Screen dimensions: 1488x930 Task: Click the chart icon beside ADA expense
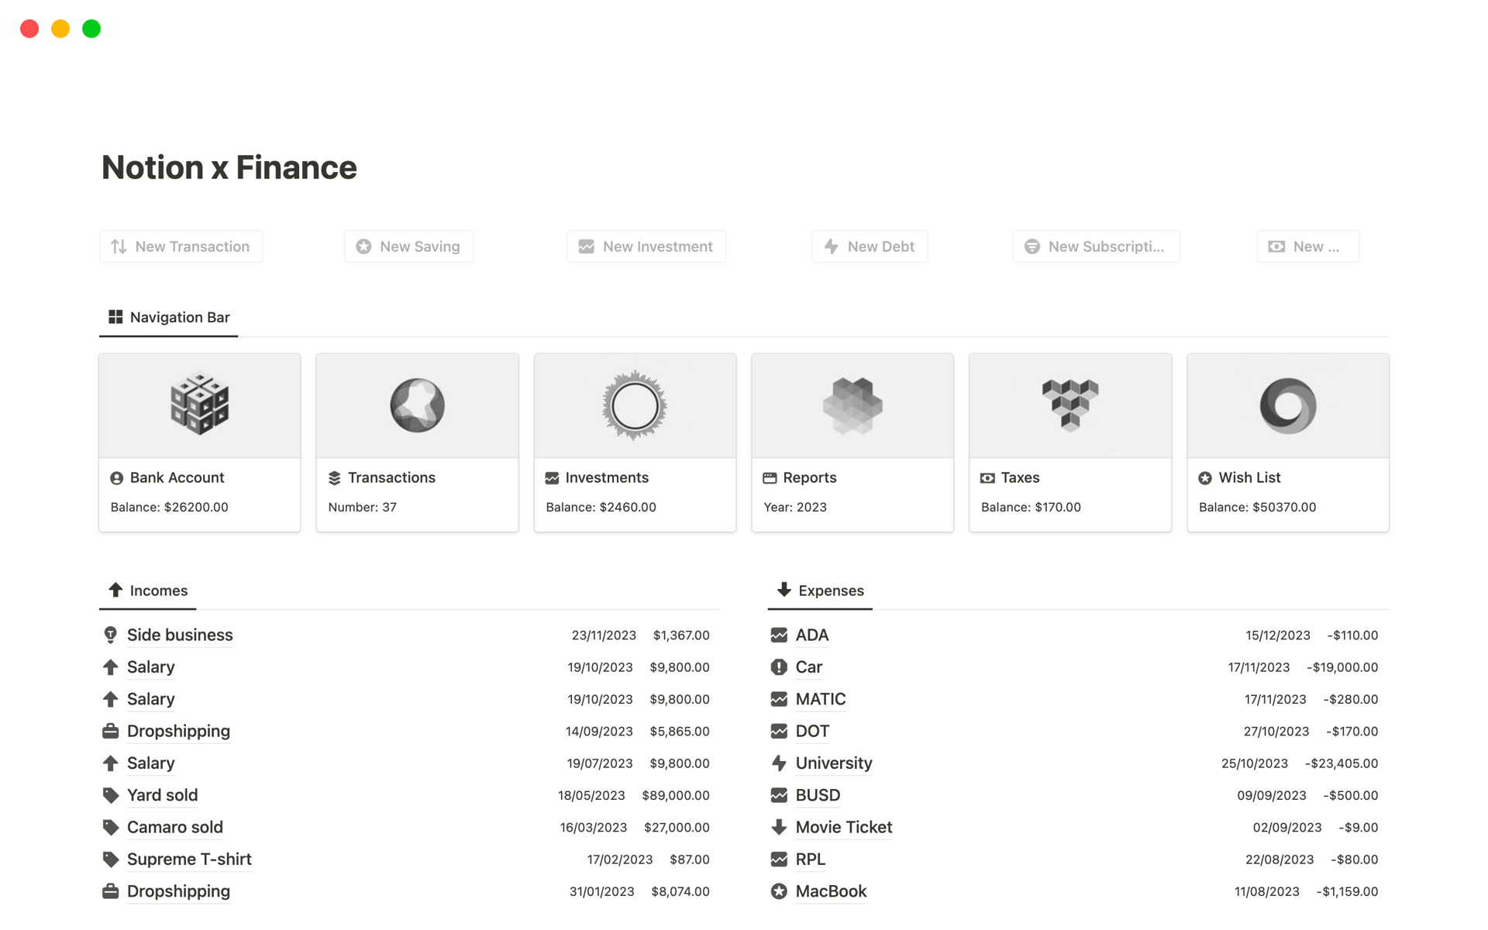click(x=779, y=635)
